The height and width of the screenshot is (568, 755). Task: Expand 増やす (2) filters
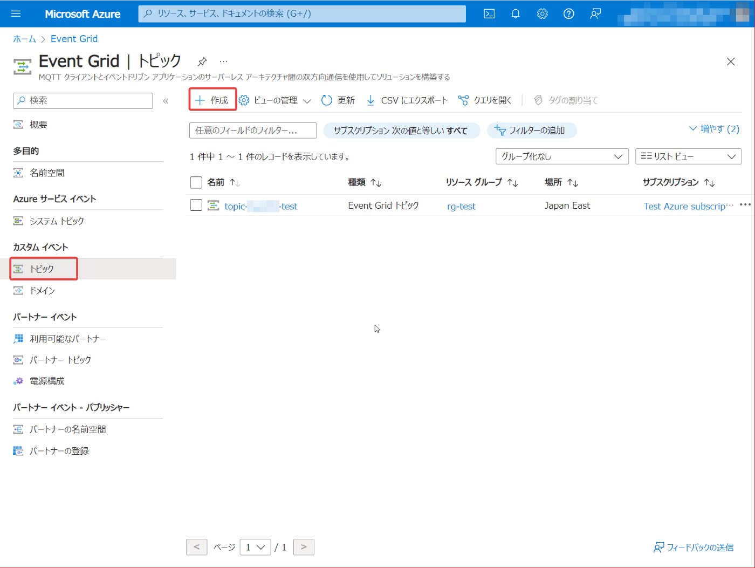714,129
